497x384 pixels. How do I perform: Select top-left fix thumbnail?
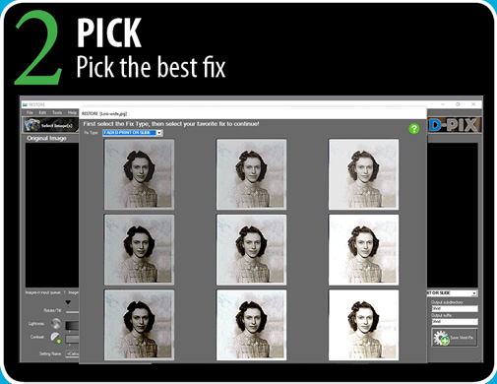(x=139, y=174)
